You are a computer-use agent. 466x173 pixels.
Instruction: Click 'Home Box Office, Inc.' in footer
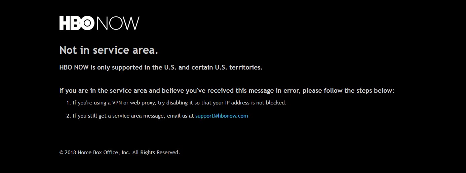pos(104,153)
